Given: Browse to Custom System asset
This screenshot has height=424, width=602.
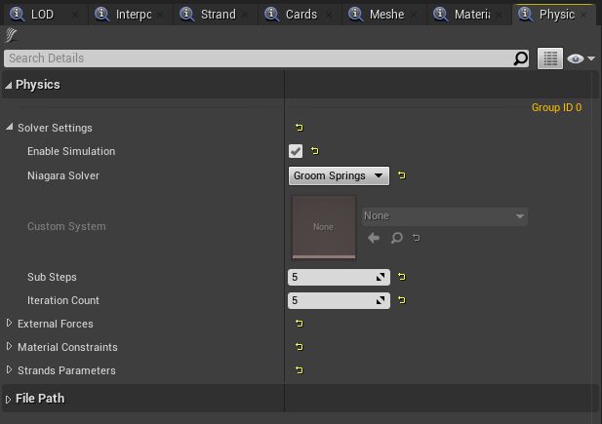Looking at the screenshot, I should click(x=396, y=237).
